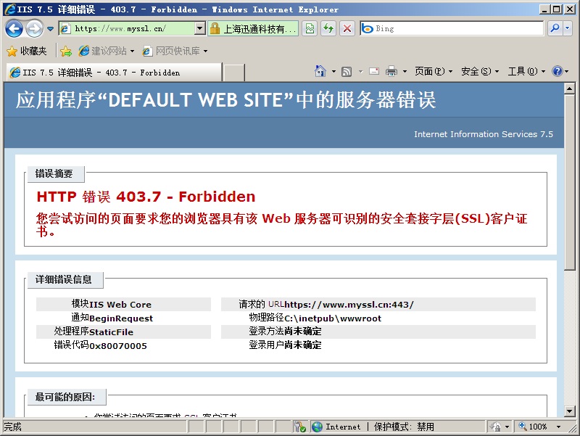Expand the print options dropdown arrow
The height and width of the screenshot is (436, 580).
click(405, 71)
